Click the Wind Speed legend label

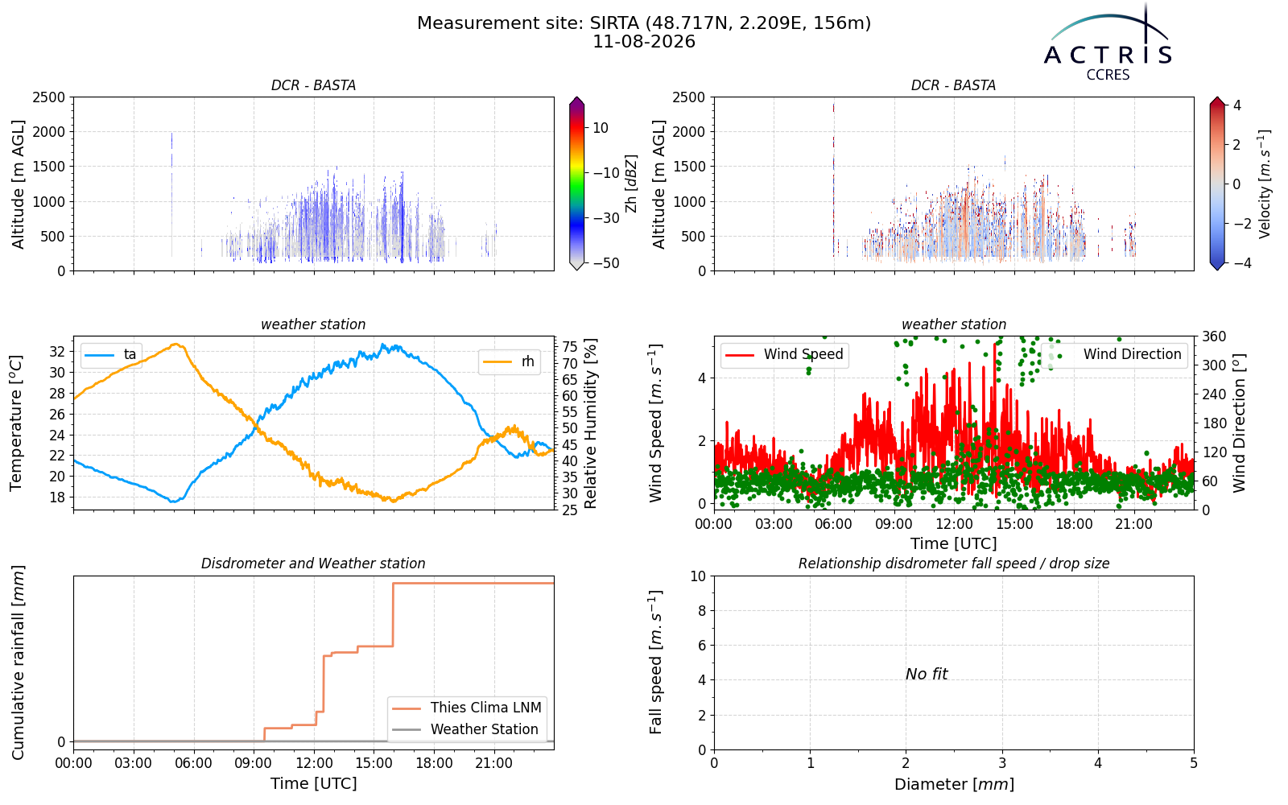803,354
